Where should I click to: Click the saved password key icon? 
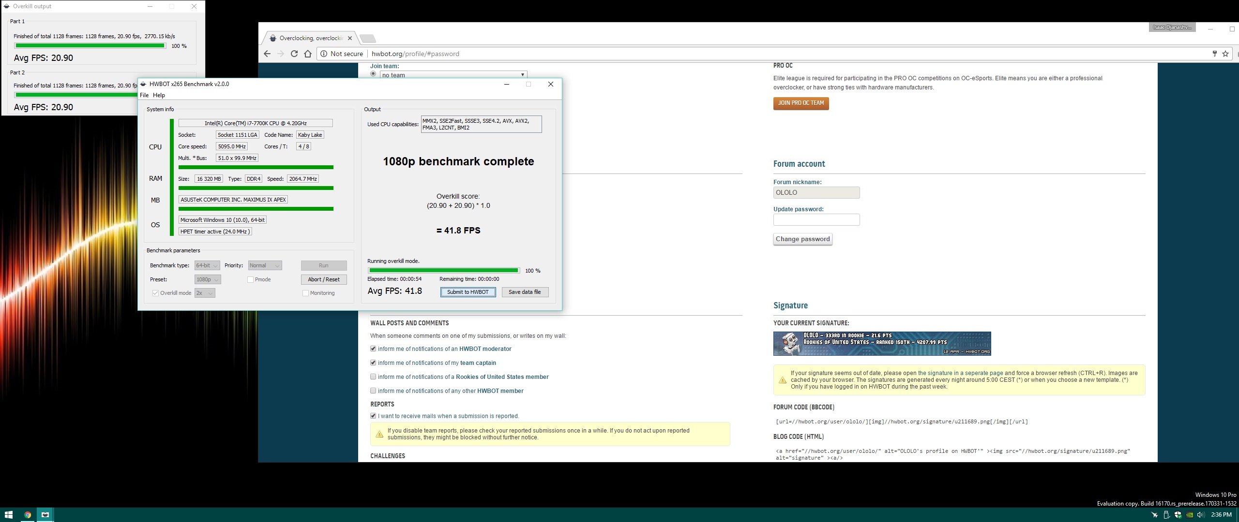pyautogui.click(x=1214, y=54)
